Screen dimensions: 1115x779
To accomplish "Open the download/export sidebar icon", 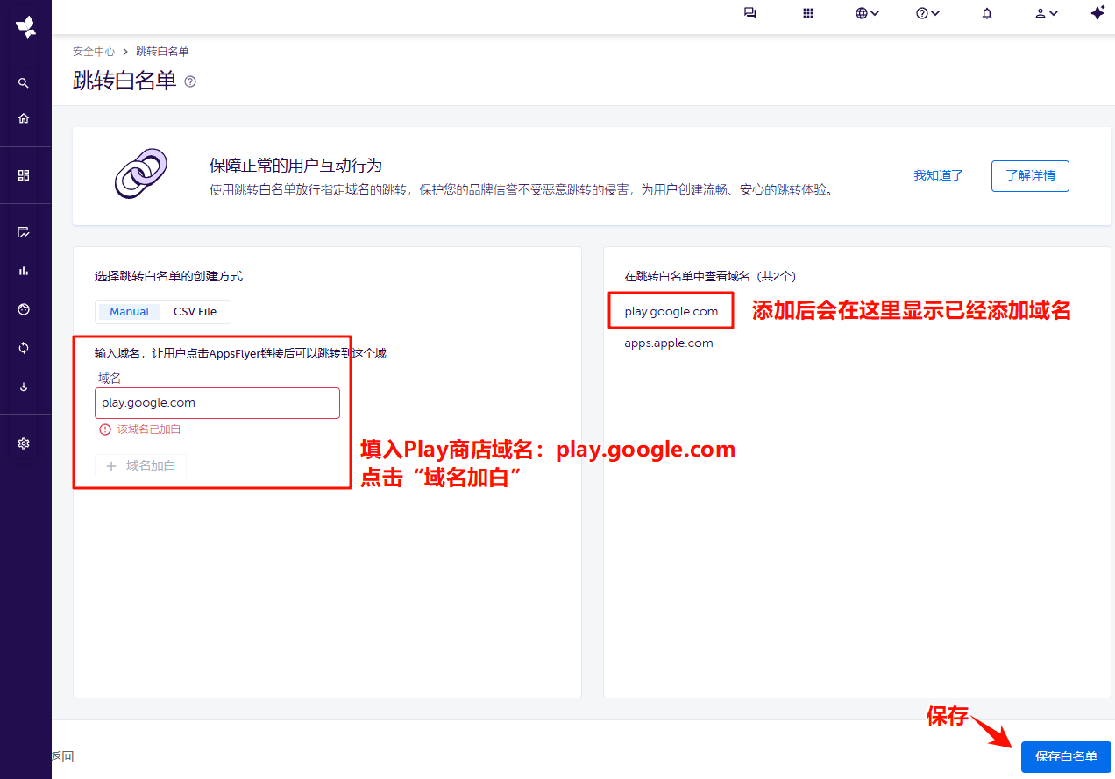I will [x=24, y=386].
